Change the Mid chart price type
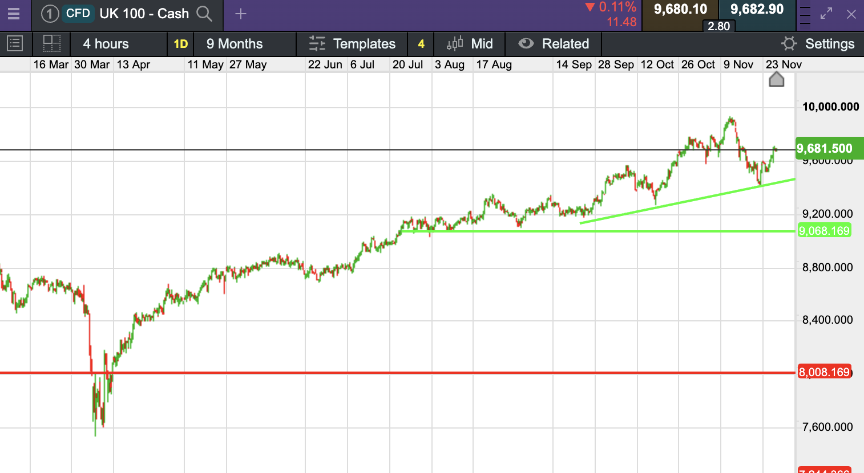The image size is (864, 473). point(470,44)
